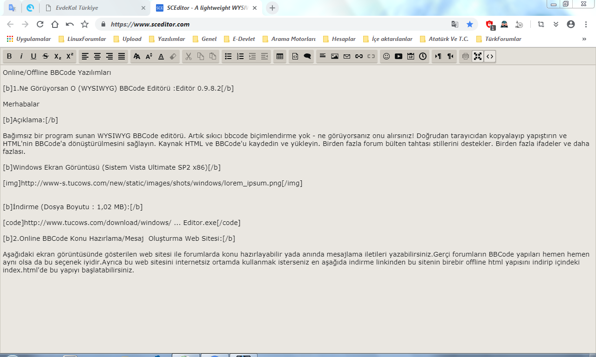Open the red shield extension with badge
The width and height of the screenshot is (596, 357).
pos(490,25)
